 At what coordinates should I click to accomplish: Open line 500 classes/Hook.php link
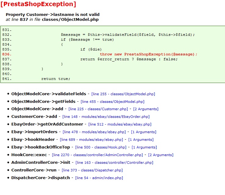[101, 147]
